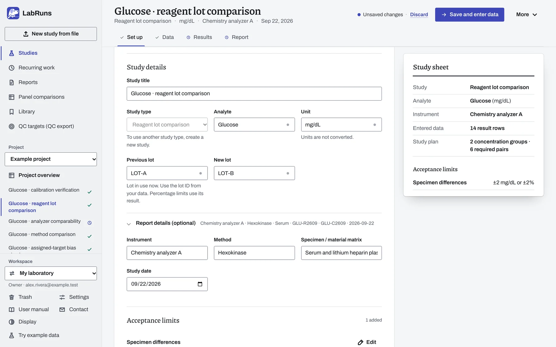Click the Project overview grid icon
This screenshot has width=556, height=347.
(11, 176)
